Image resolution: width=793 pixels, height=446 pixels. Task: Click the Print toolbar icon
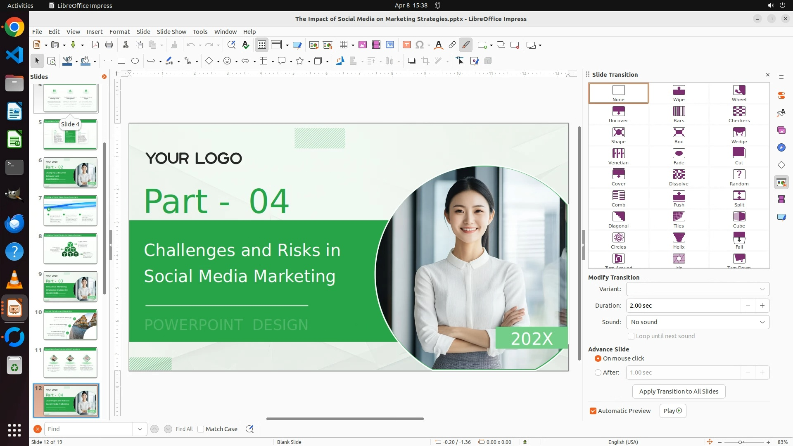[x=109, y=45]
